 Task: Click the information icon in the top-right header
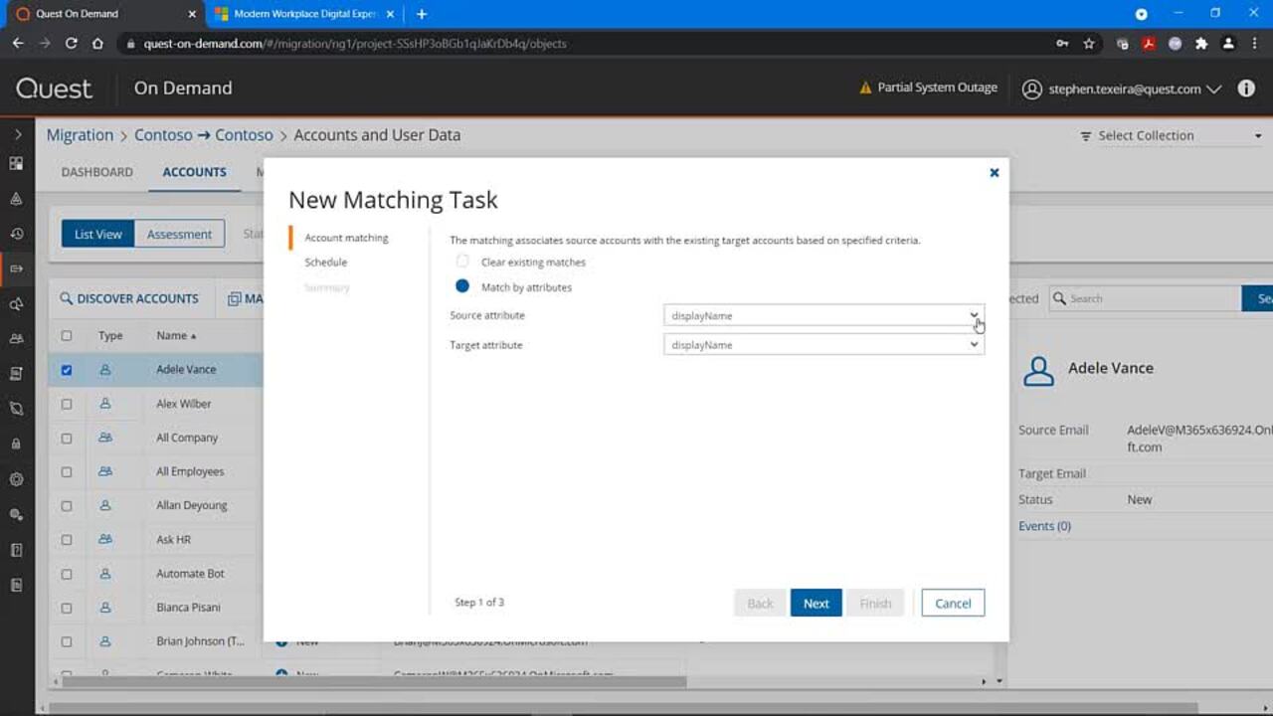(1246, 88)
